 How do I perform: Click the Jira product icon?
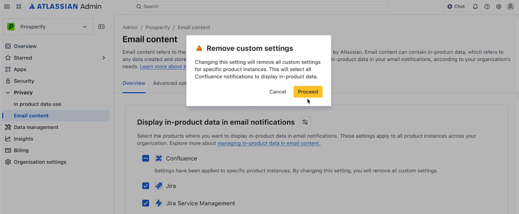159,186
